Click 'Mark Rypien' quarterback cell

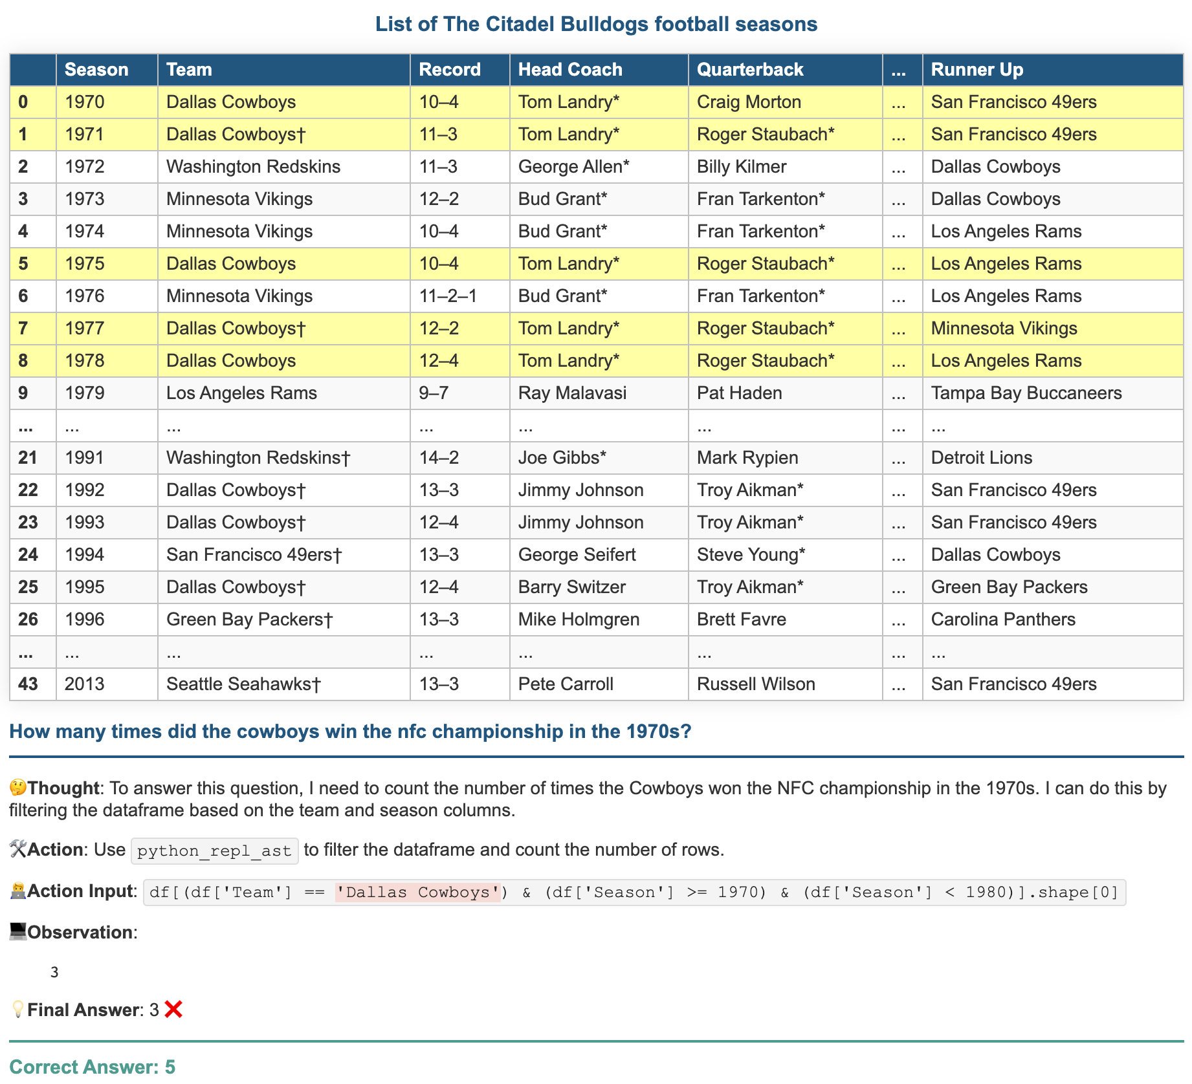(786, 458)
